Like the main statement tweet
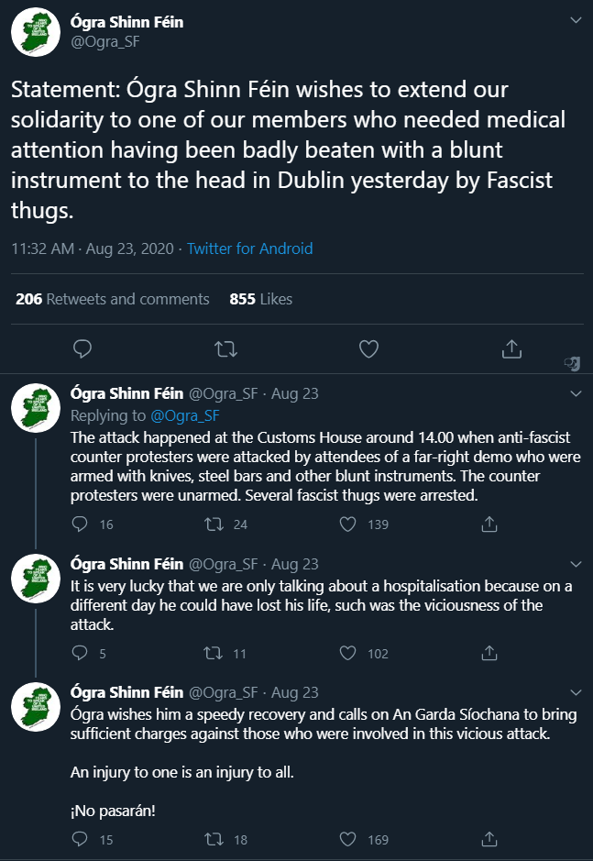Screen dimensions: 593x861 click(368, 348)
